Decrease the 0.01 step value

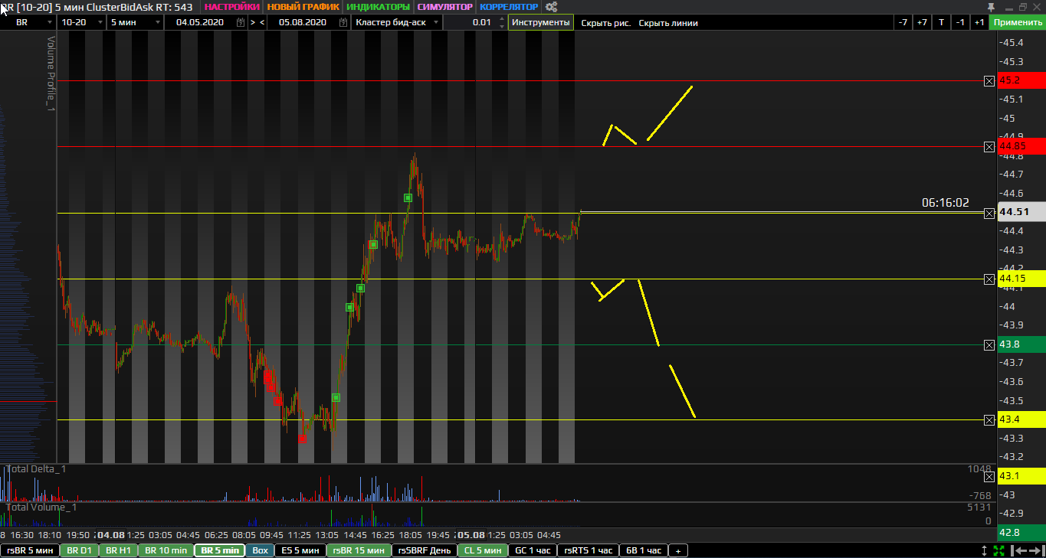(x=501, y=25)
